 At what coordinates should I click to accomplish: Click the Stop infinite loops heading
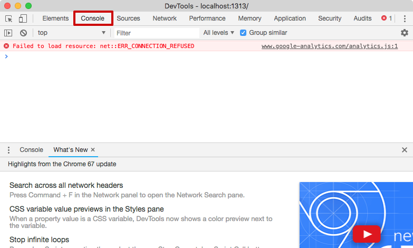(x=39, y=240)
